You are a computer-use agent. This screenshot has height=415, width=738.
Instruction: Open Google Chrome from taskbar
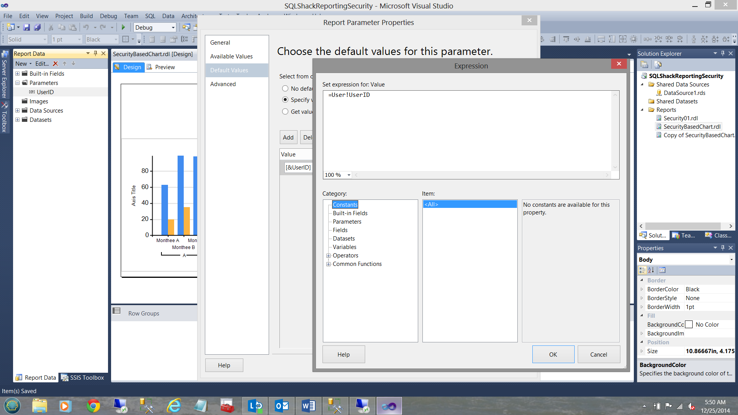(x=93, y=406)
